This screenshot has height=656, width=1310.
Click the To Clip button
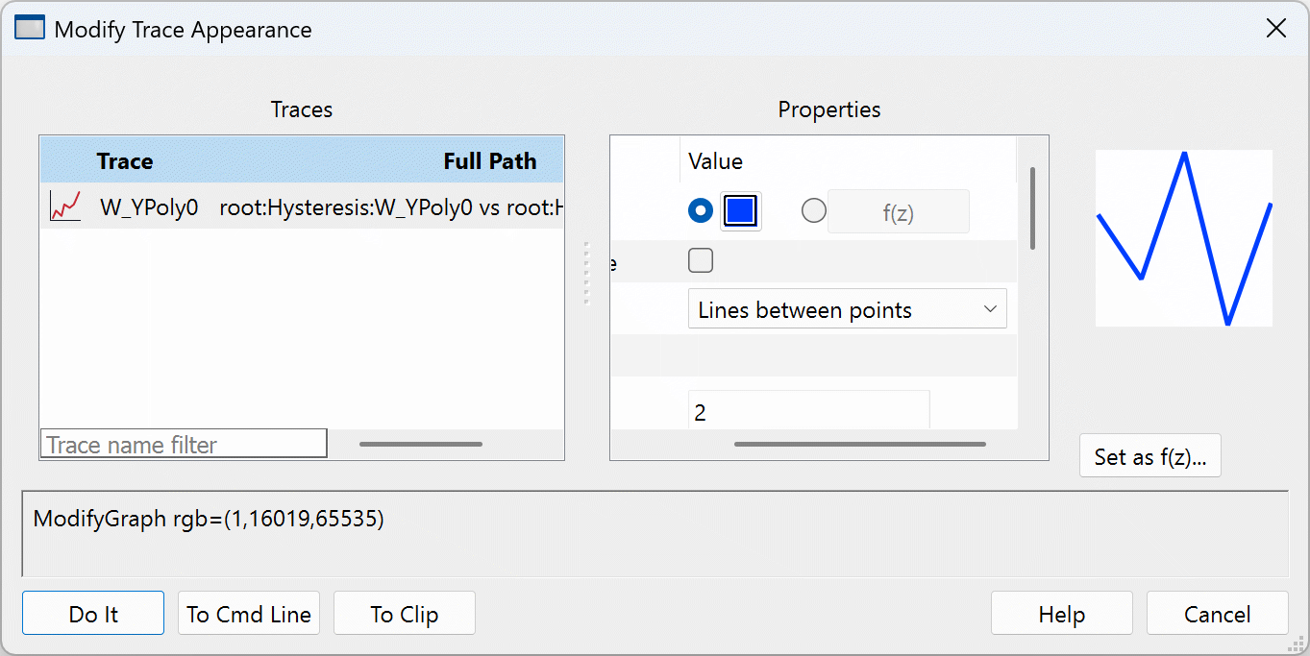(x=404, y=613)
